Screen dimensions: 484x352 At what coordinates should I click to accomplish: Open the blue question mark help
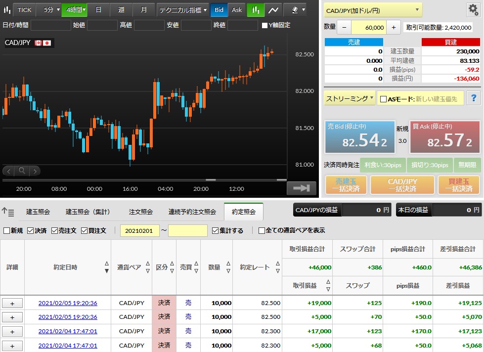(474, 98)
